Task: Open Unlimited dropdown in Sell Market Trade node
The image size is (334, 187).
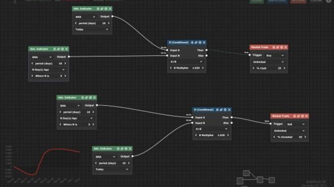Action: pos(289,131)
